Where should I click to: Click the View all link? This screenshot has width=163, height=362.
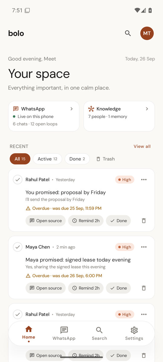(x=142, y=146)
